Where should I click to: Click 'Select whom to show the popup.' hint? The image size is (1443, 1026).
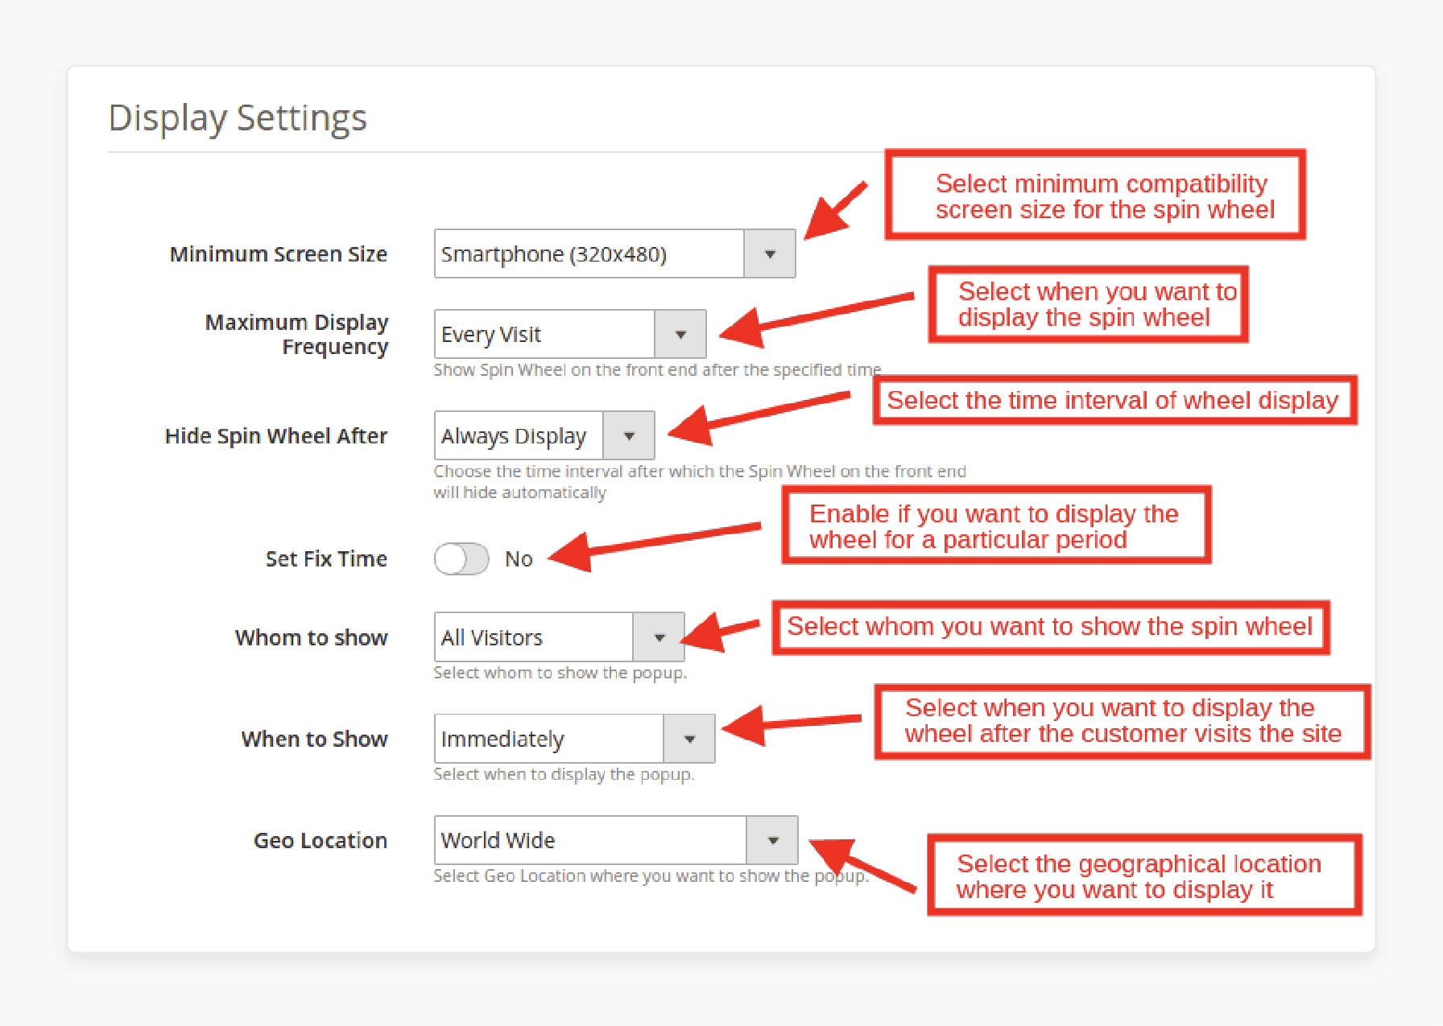pos(560,673)
